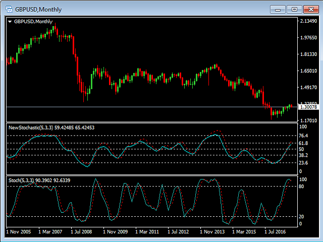The width and height of the screenshot is (323, 242).
Task: Click the 23.6 level on NewStochastic scale
Action: pos(304,163)
